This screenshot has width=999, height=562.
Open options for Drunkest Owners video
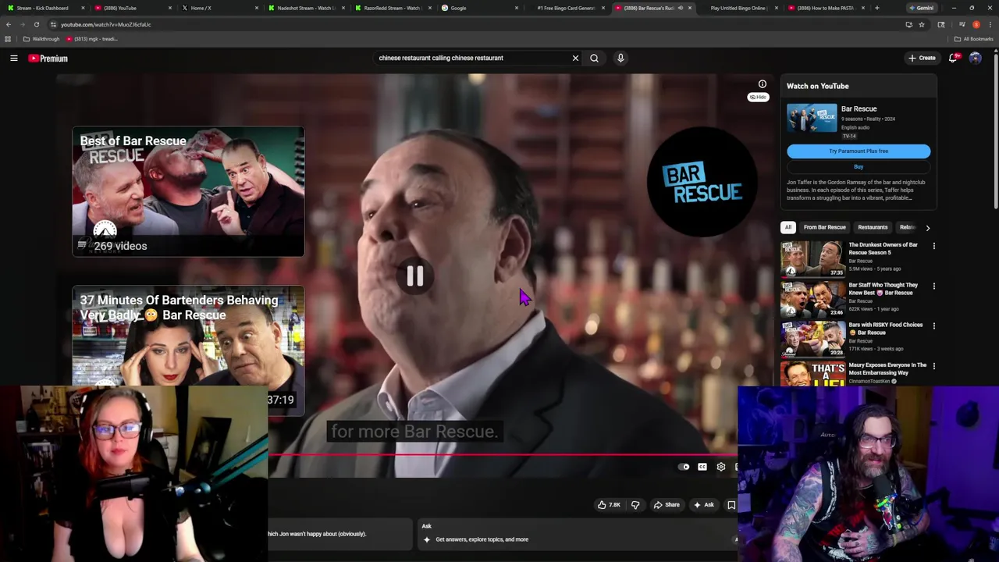[933, 246]
